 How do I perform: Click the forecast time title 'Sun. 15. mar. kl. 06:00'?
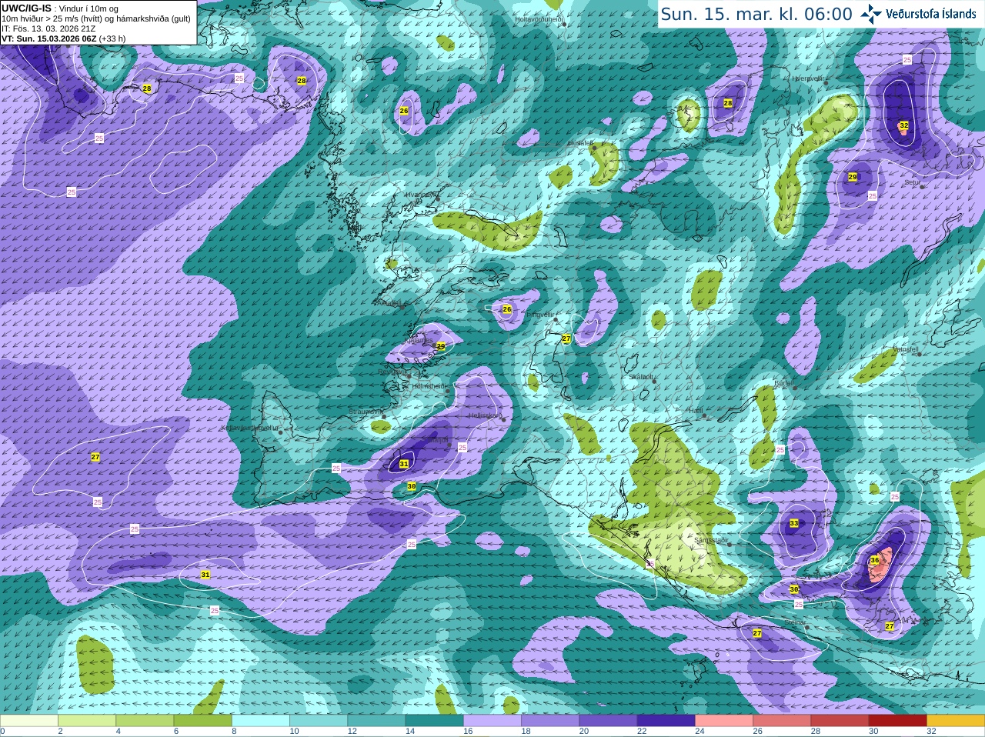point(756,14)
